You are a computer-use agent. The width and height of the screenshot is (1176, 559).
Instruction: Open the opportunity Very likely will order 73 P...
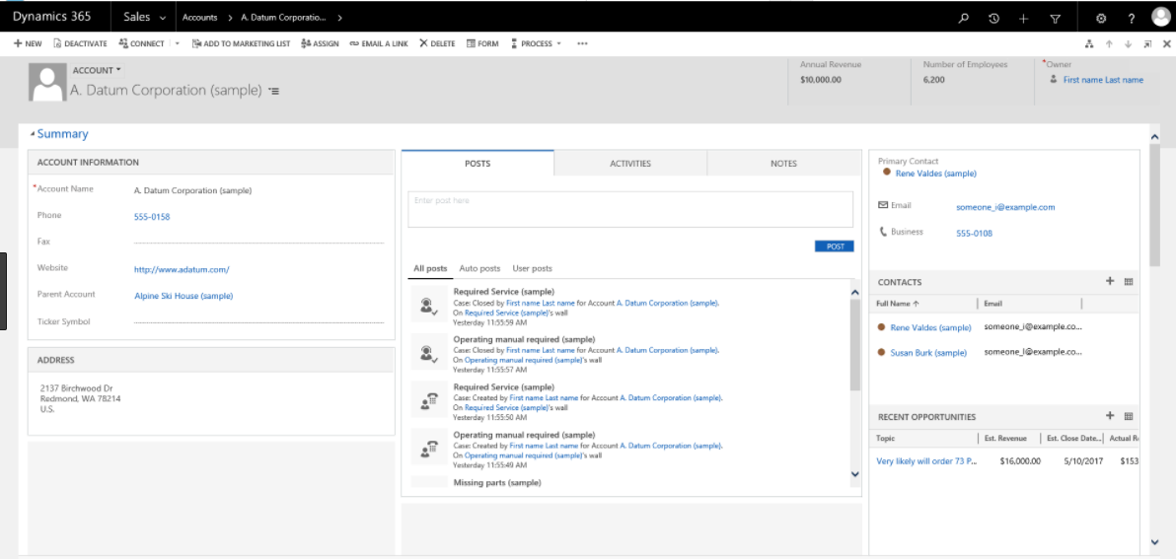[927, 460]
